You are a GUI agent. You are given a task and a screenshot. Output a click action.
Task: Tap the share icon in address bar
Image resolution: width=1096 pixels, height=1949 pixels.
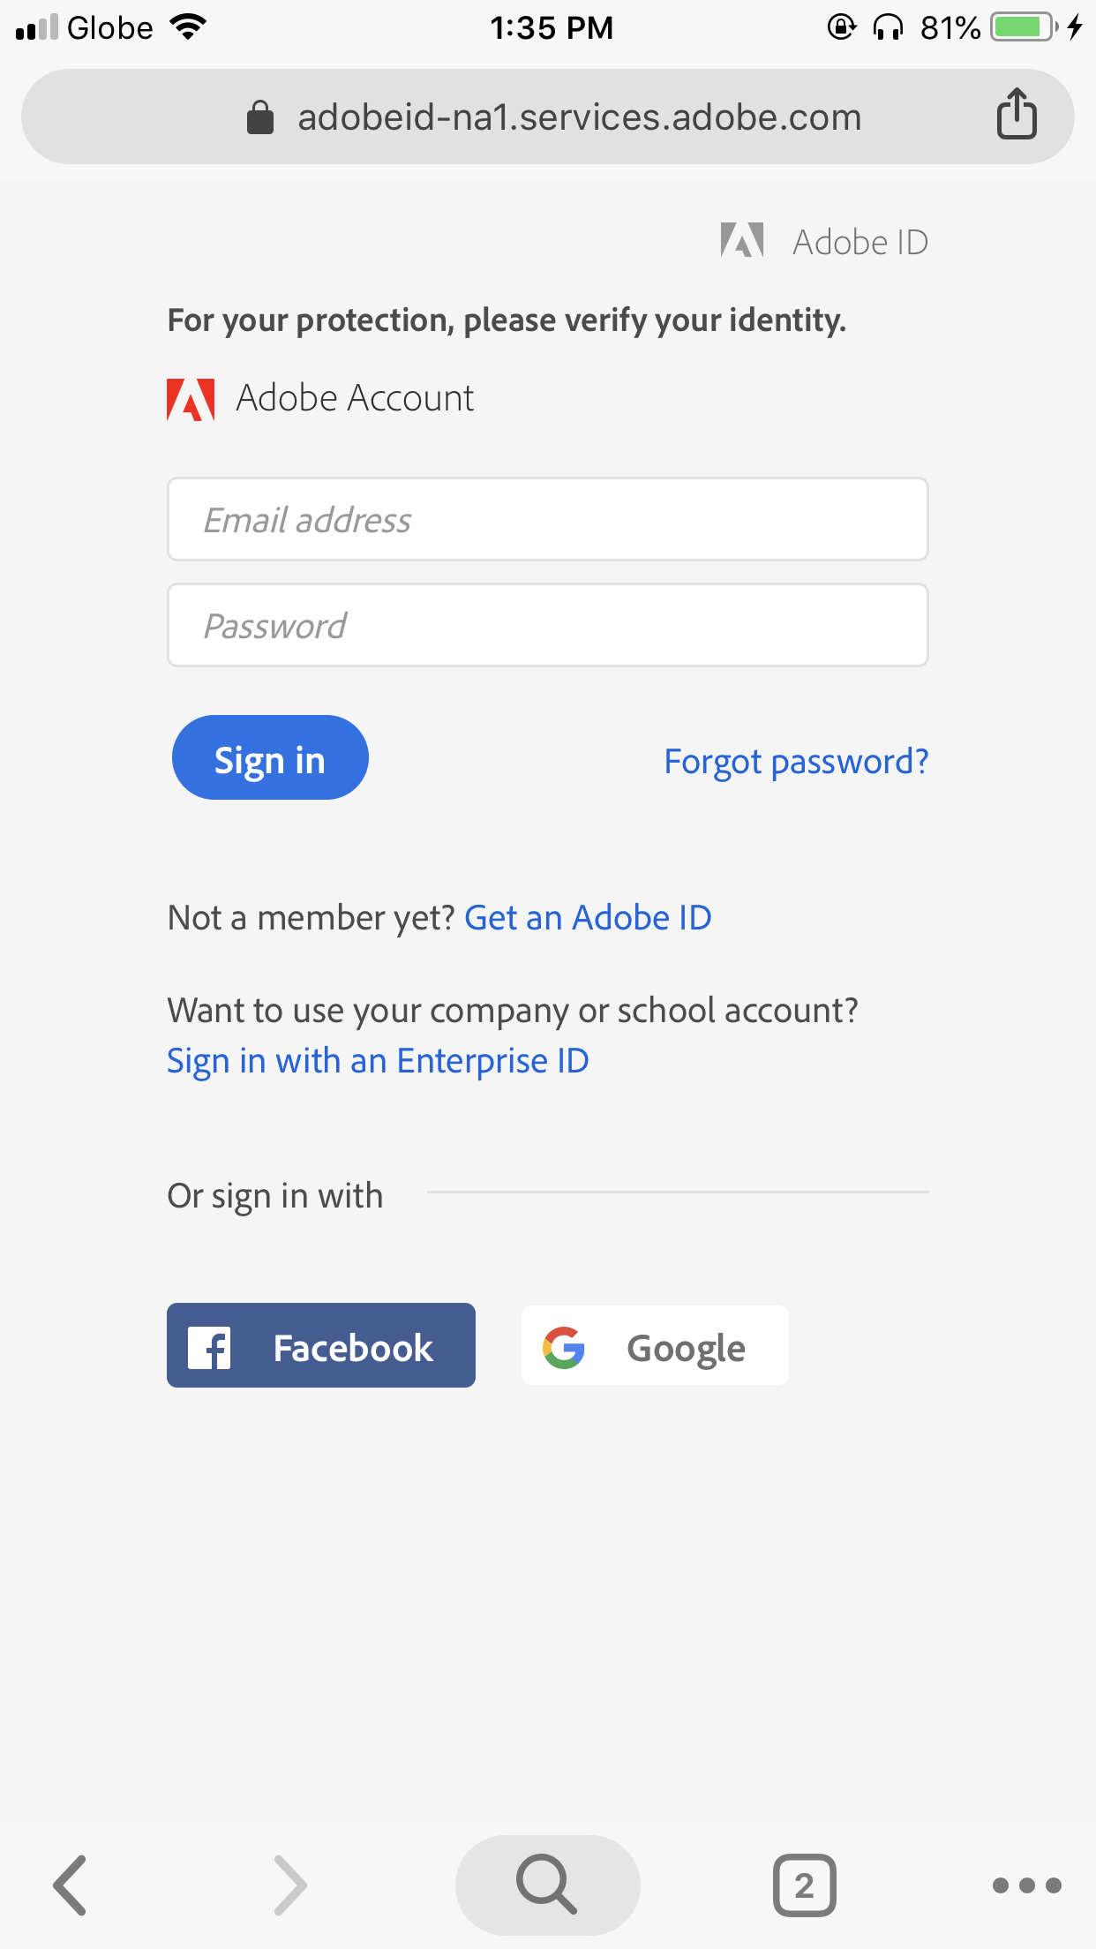point(1017,114)
